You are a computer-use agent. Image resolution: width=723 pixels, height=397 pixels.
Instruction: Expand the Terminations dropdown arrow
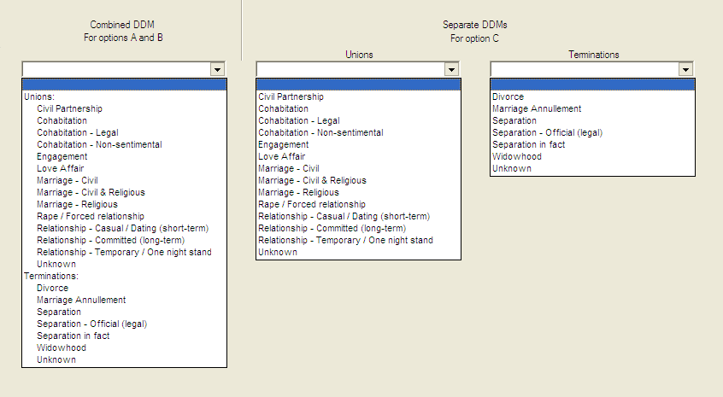click(x=685, y=69)
